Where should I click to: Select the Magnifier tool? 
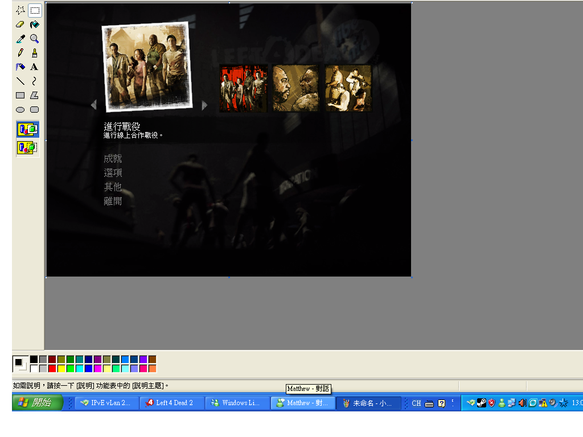35,39
